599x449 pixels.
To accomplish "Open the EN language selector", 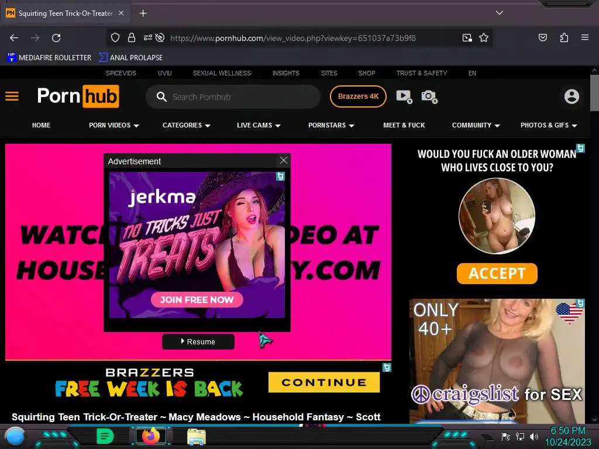I will [x=472, y=73].
